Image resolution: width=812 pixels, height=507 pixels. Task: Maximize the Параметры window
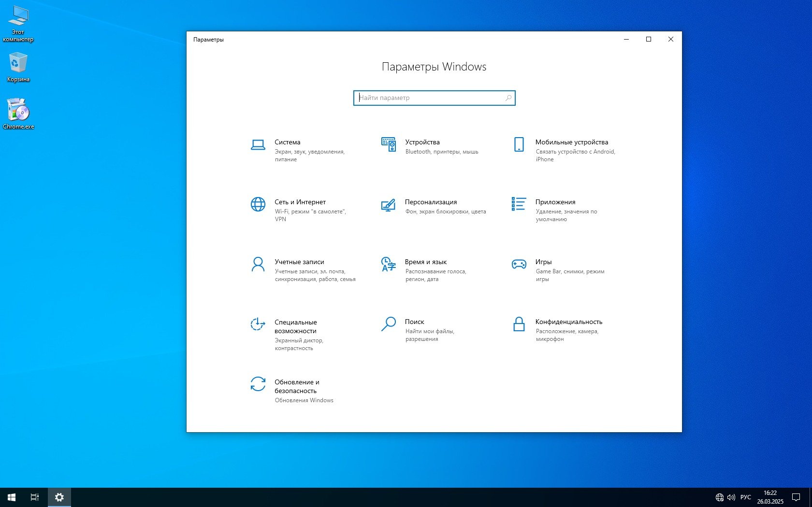pos(649,40)
